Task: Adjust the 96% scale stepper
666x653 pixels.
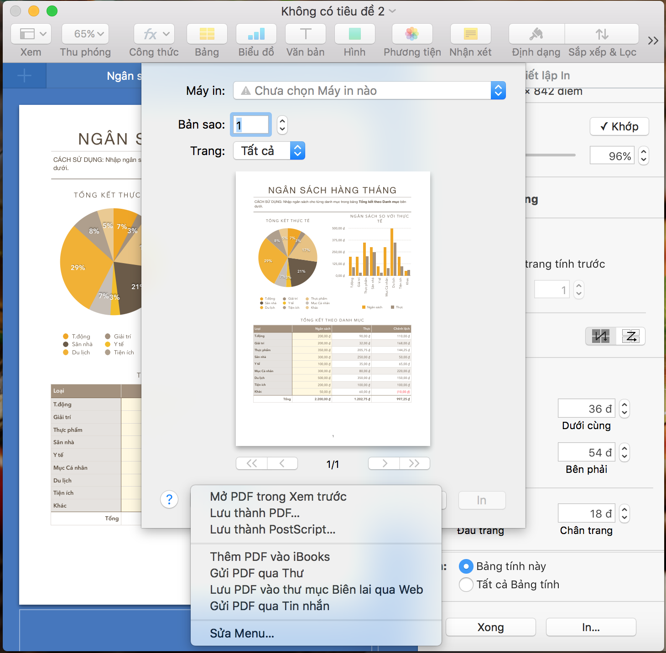Action: [x=644, y=155]
